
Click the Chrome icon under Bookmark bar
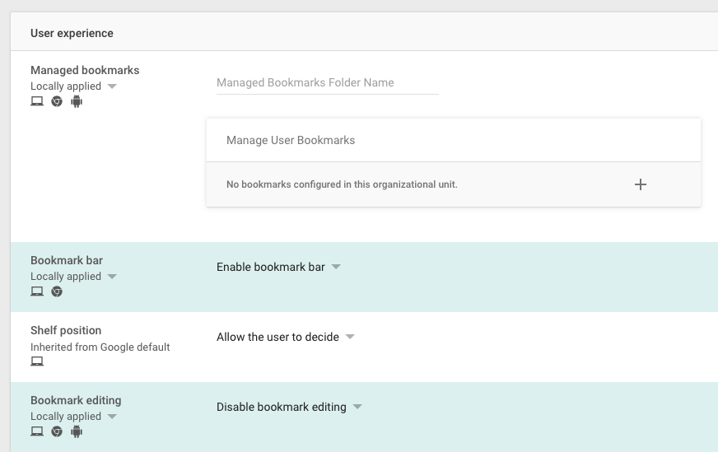coord(57,291)
